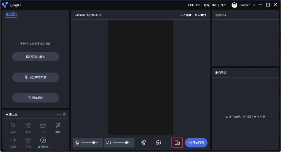281x152 pixels.
Task: Click the phone call icon beside settings
Action: point(143,143)
